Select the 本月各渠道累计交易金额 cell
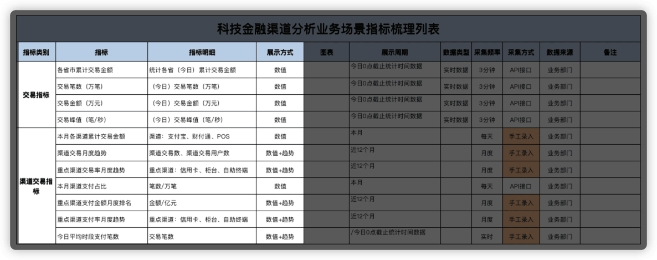The width and height of the screenshot is (657, 260). (x=101, y=136)
